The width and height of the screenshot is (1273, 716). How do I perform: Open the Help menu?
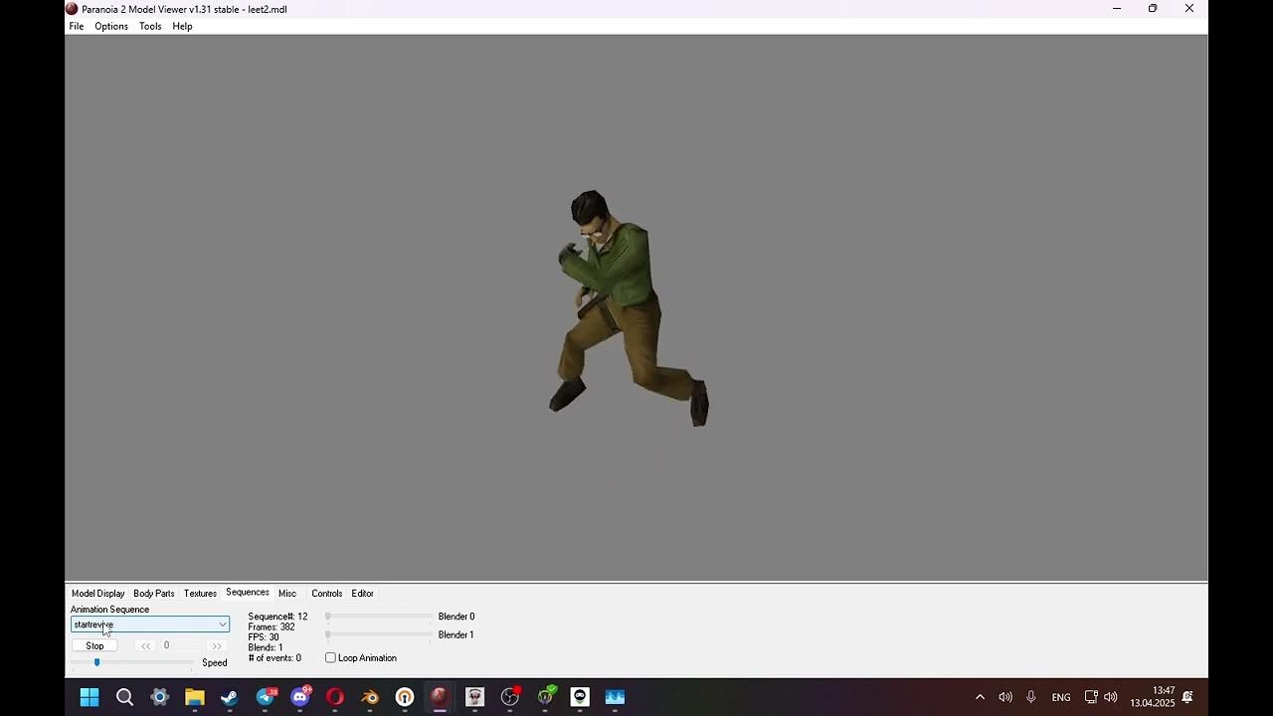pyautogui.click(x=182, y=26)
